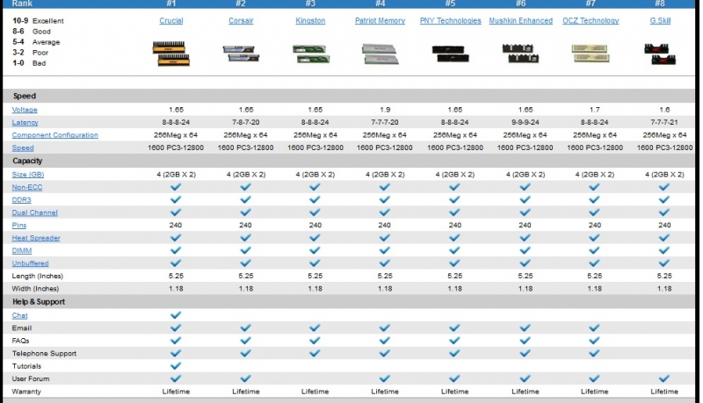Click the G.Skill RAM product image
703x403 pixels.
660,54
